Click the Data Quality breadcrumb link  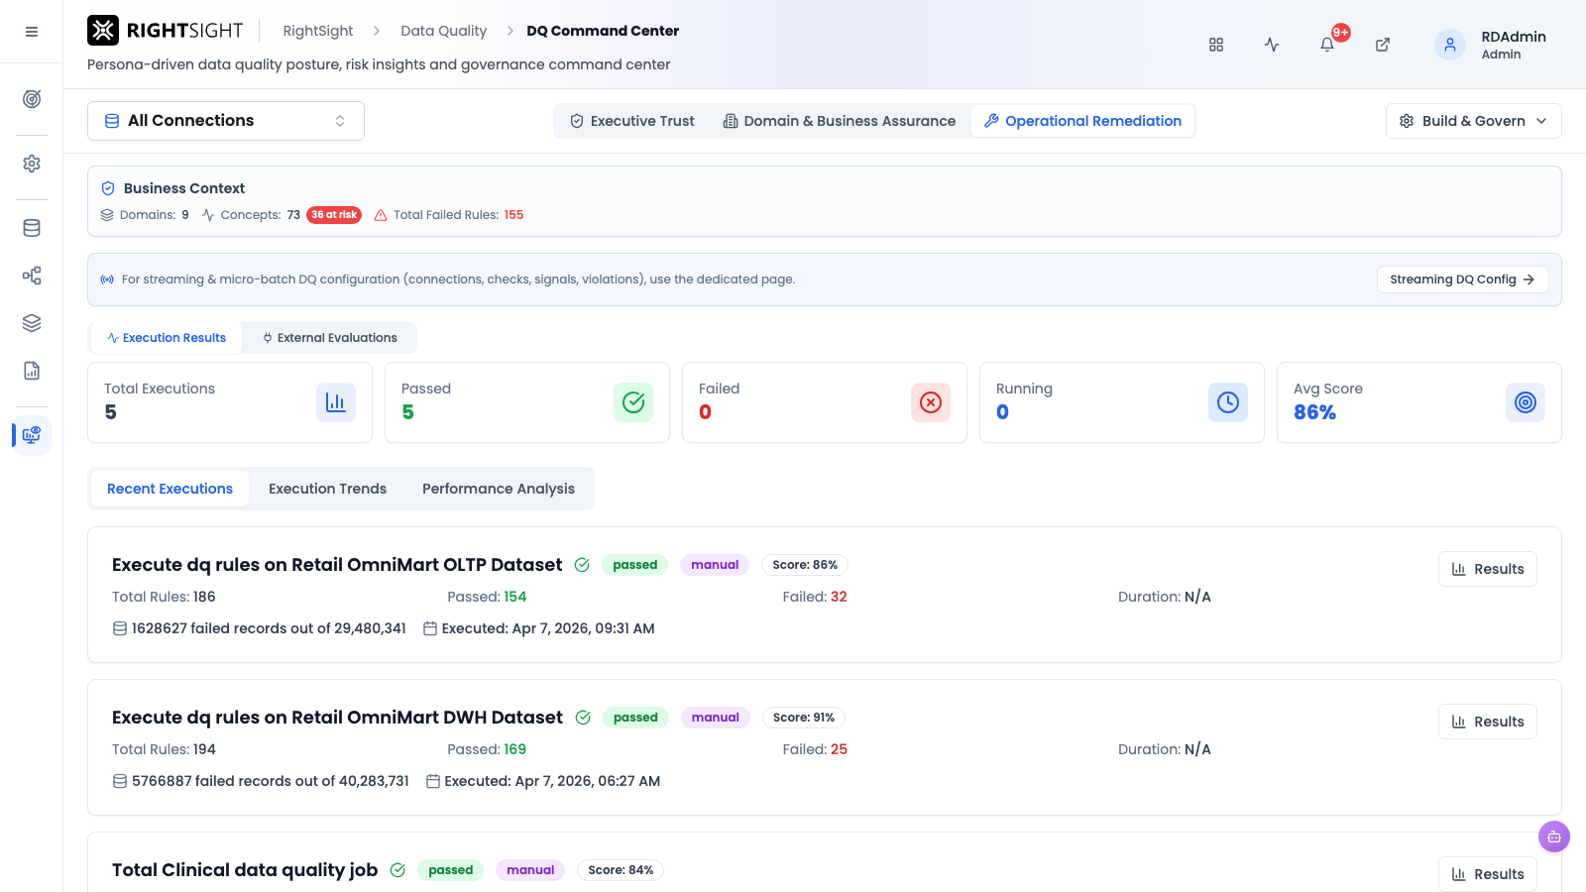[x=443, y=31]
